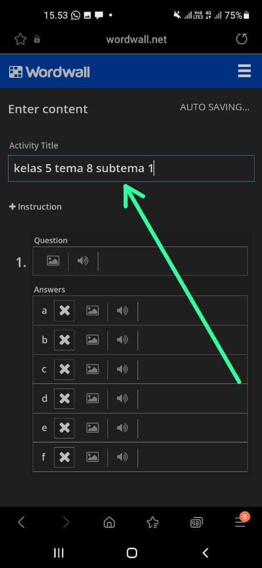Mark answer a as correct

[x=64, y=311]
